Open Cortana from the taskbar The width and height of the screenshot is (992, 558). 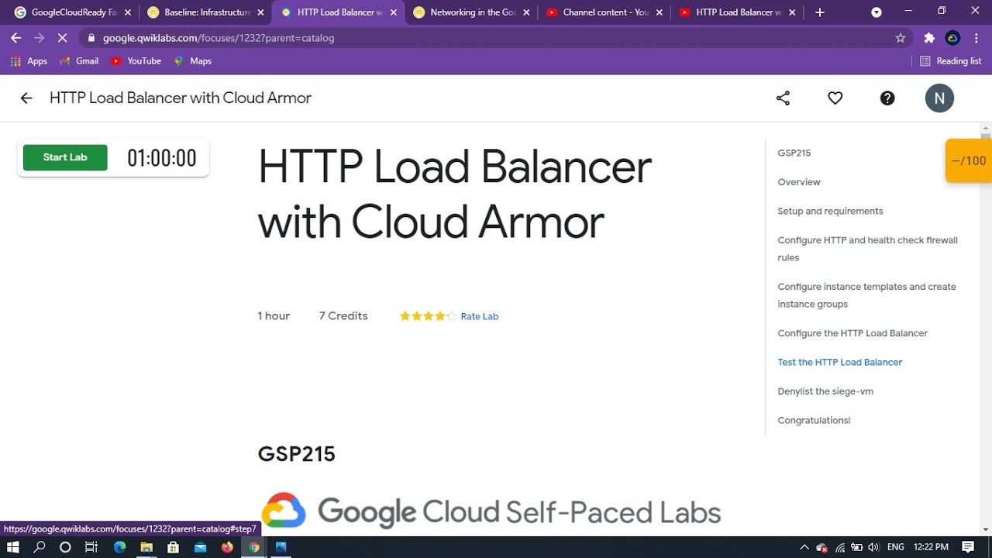(65, 547)
